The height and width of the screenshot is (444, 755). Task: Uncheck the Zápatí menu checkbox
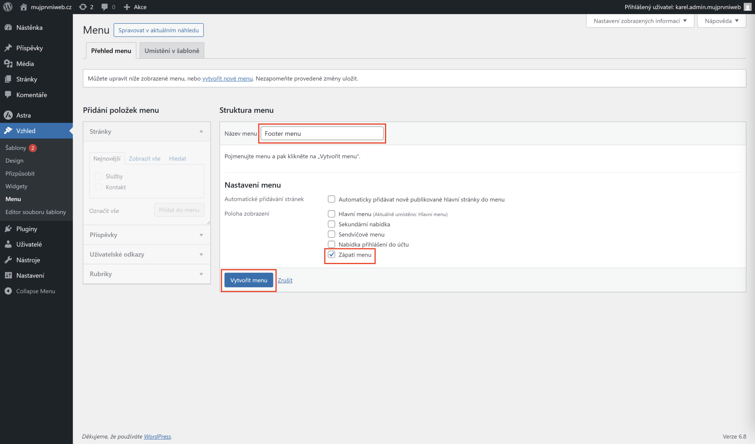coord(331,255)
